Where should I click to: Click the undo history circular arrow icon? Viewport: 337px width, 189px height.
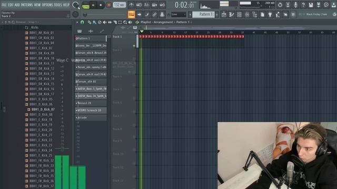pyautogui.click(x=280, y=5)
